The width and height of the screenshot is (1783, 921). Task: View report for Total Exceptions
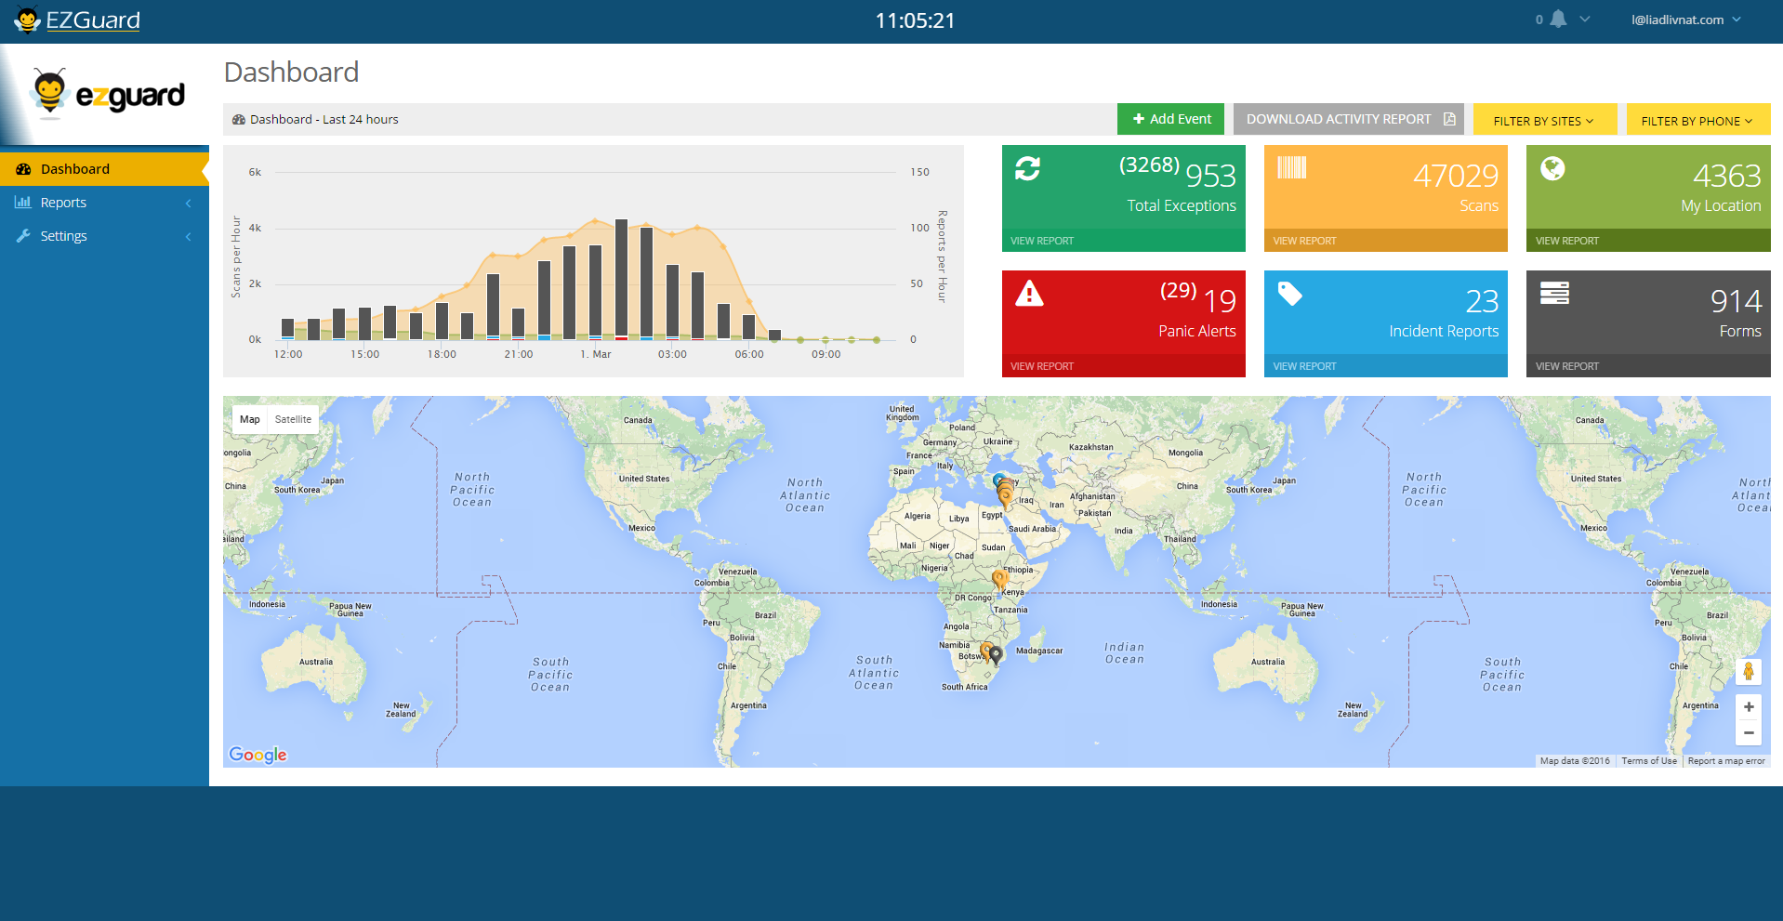(x=1123, y=241)
